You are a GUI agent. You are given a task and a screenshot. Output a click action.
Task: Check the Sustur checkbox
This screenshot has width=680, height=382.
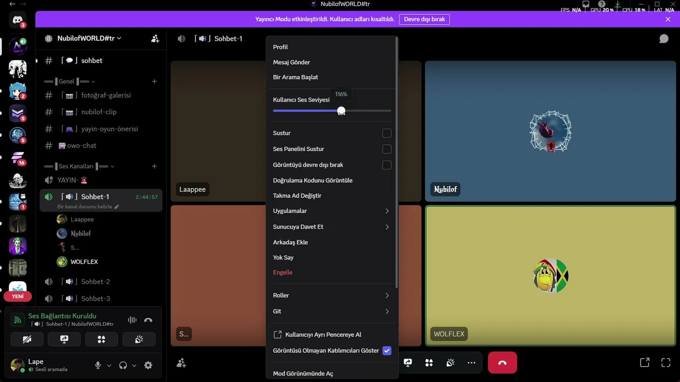(x=387, y=133)
